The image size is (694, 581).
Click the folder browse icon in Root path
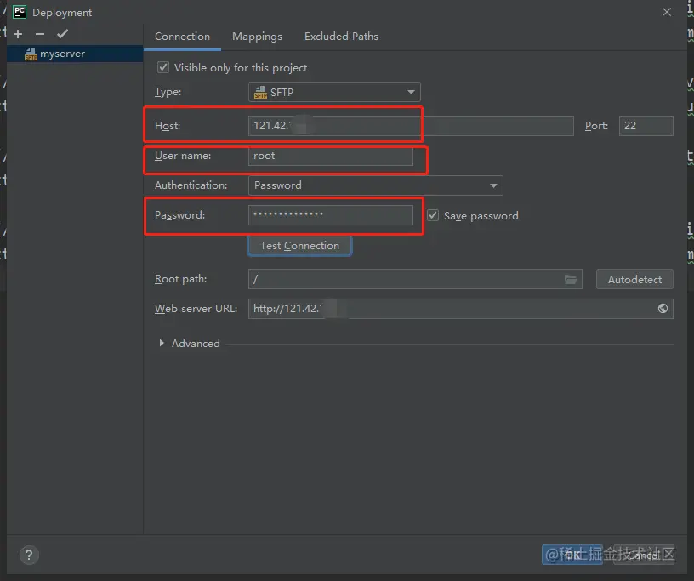coord(572,279)
